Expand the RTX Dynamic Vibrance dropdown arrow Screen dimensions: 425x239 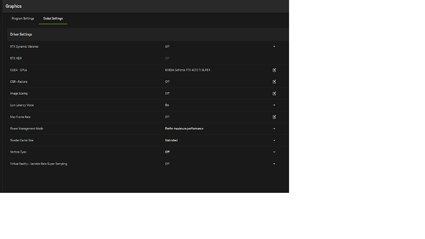pos(274,47)
